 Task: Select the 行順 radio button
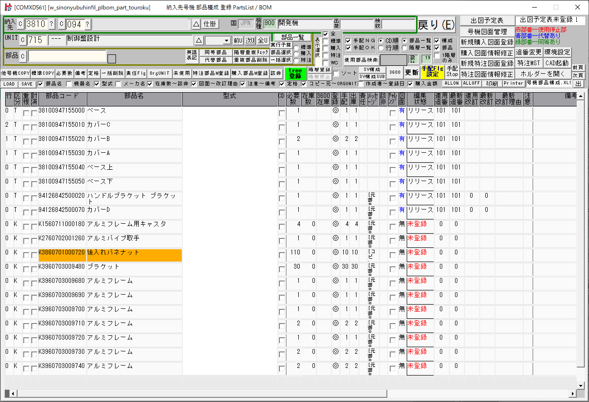point(381,48)
